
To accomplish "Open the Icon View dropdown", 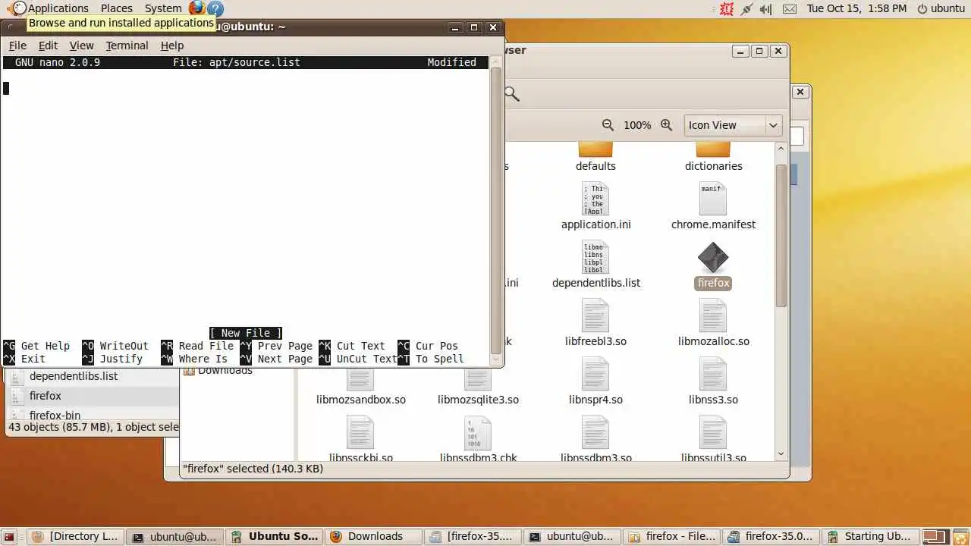I will (x=733, y=125).
